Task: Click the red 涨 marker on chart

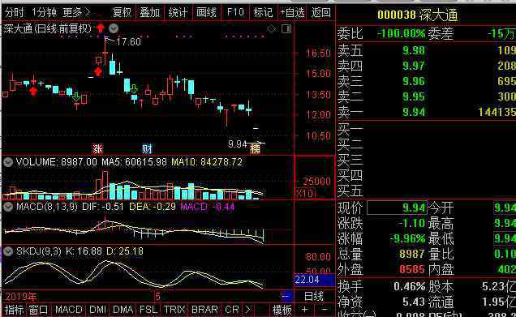Action: click(x=97, y=149)
